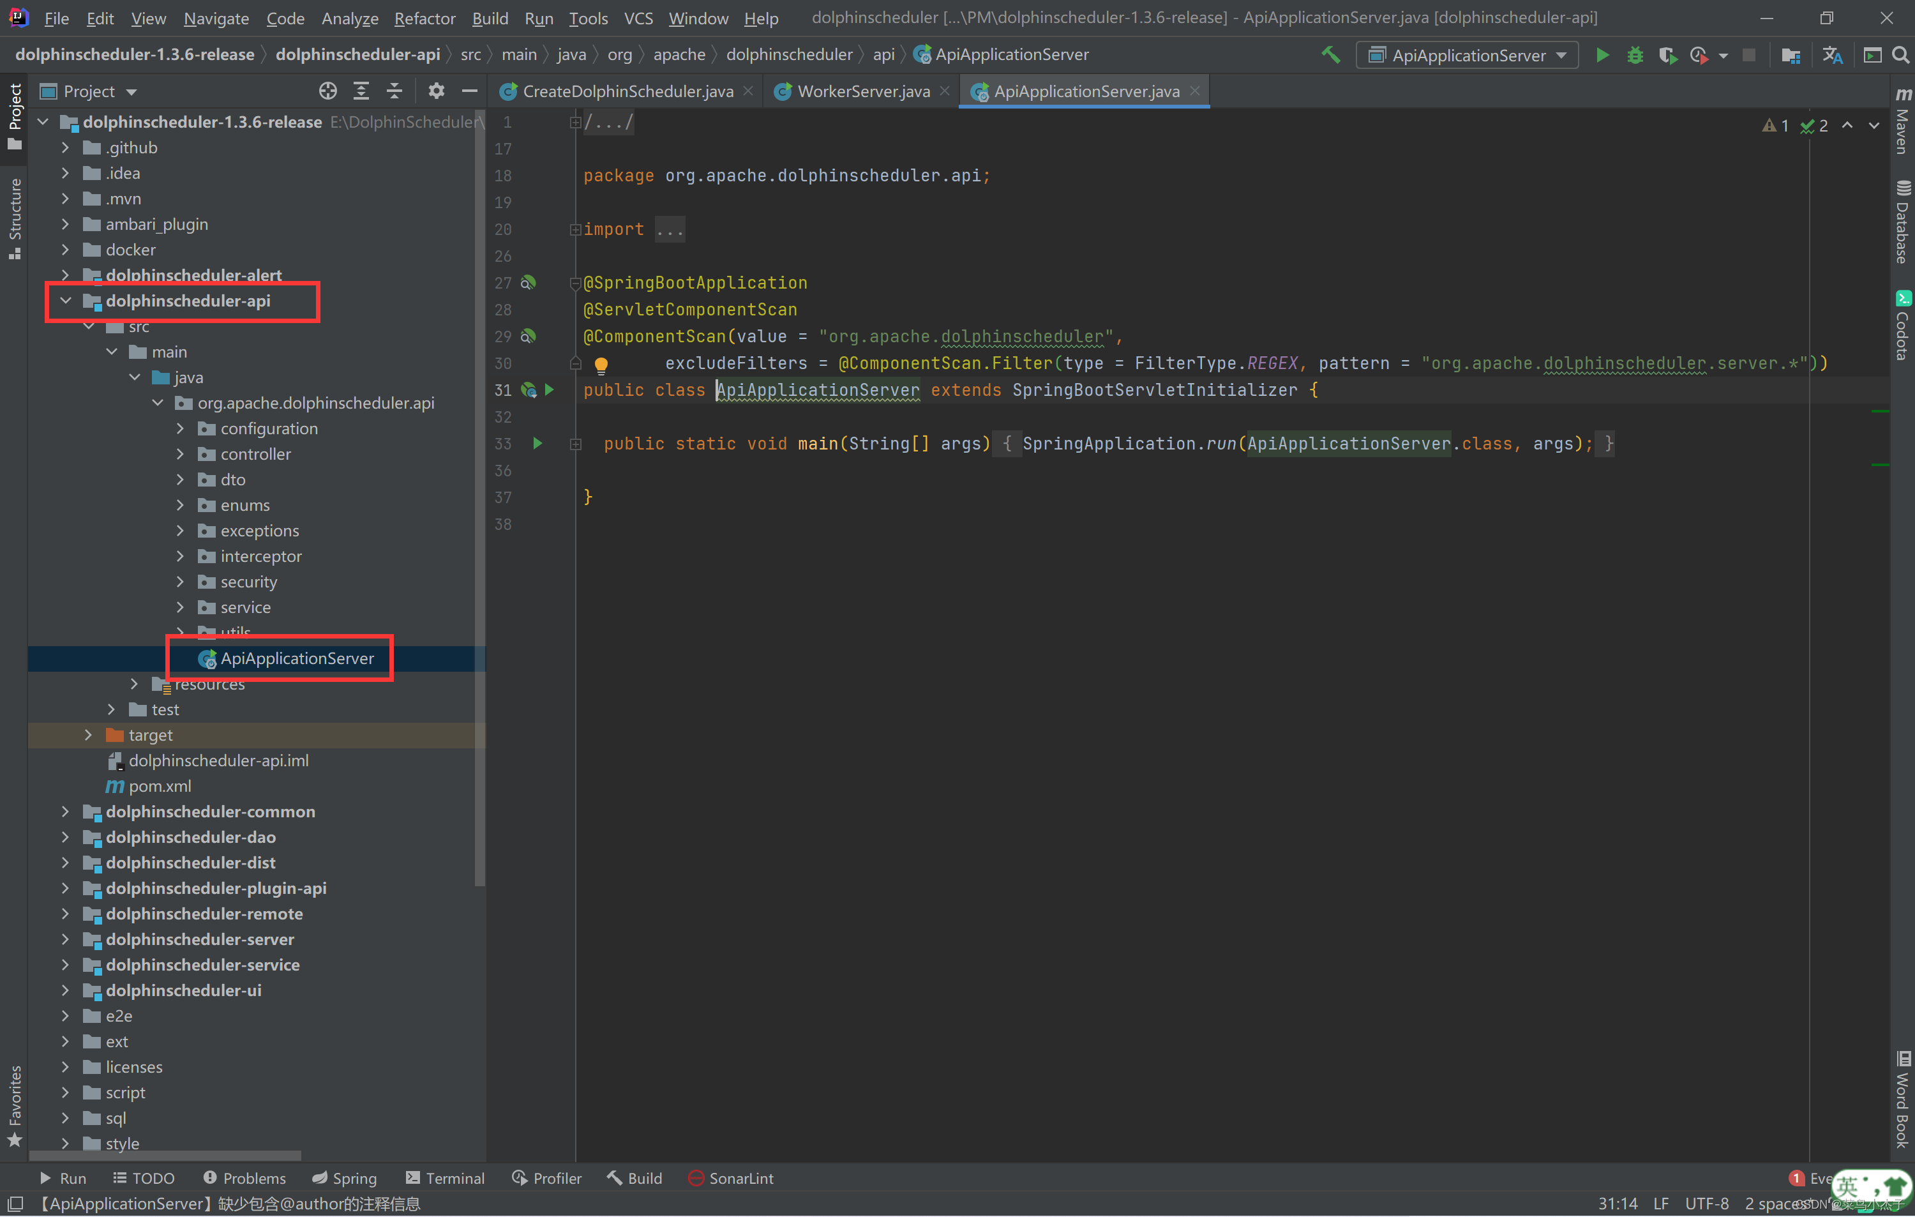
Task: Click locate file target icon in Project panel
Action: pos(327,91)
